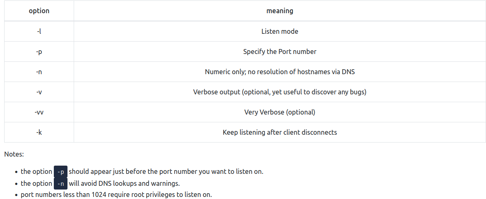This screenshot has height=199, width=486.
Task: Click the "Very Verbose (optional)" cell
Action: (279, 112)
